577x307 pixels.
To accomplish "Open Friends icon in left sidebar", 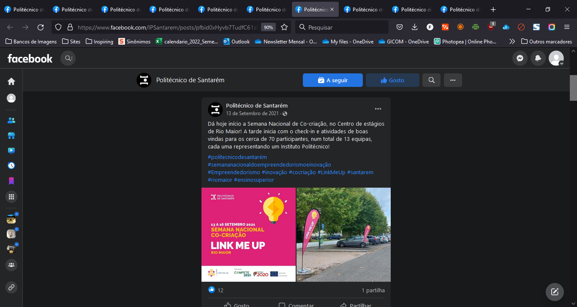I will click(x=11, y=121).
